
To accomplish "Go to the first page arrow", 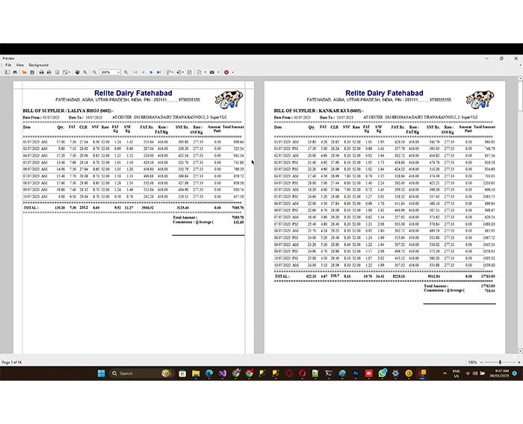I will pyautogui.click(x=134, y=72).
